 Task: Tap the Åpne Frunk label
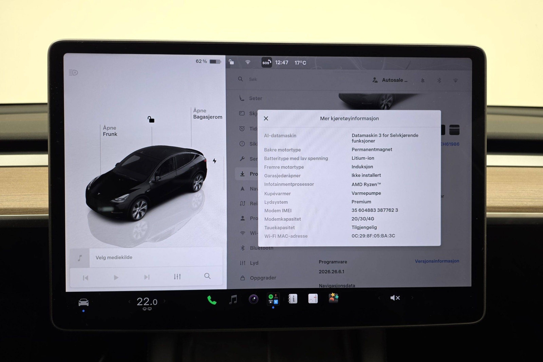click(x=110, y=131)
